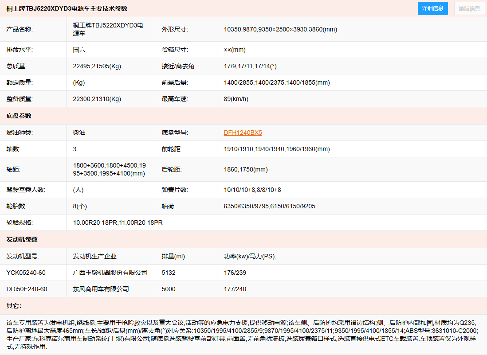Select engine model YCK05240-60
Viewport: 487px width, 355px height.
coord(26,273)
